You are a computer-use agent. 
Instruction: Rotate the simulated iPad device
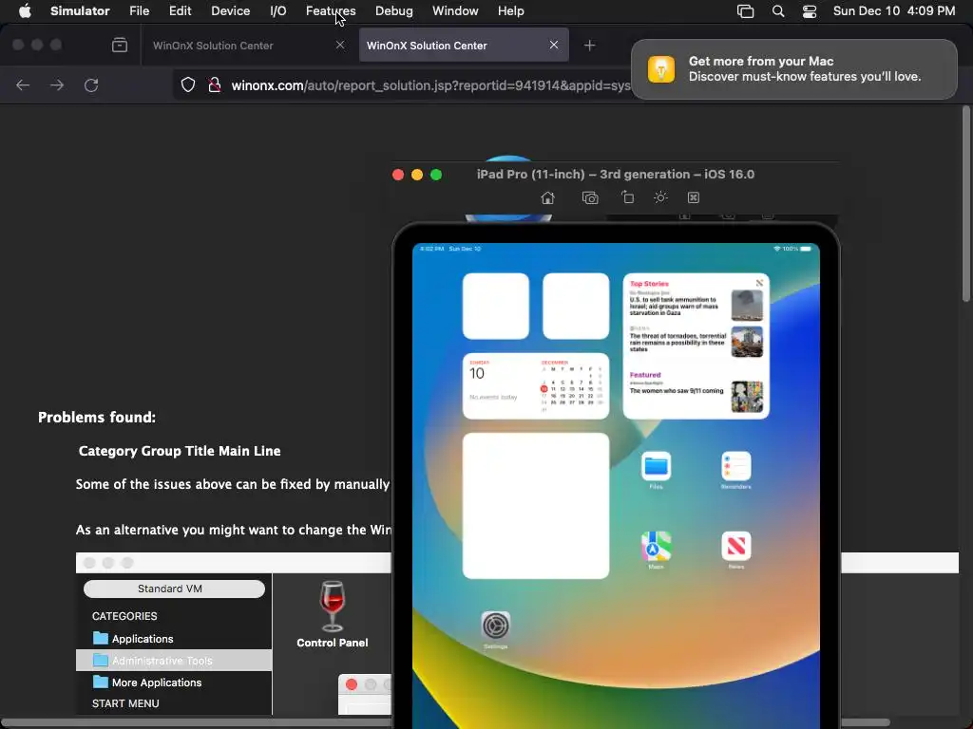click(627, 197)
